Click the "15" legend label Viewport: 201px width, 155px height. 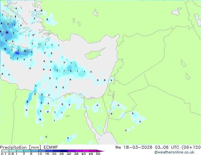tap(47, 154)
